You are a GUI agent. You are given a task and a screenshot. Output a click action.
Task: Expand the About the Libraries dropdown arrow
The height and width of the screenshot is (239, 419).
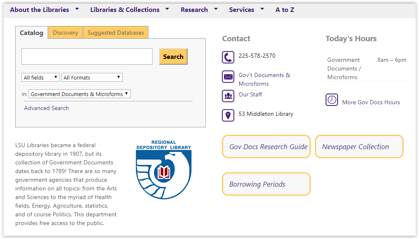(77, 9)
